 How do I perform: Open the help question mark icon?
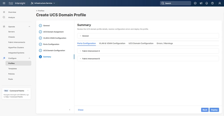(212, 3)
